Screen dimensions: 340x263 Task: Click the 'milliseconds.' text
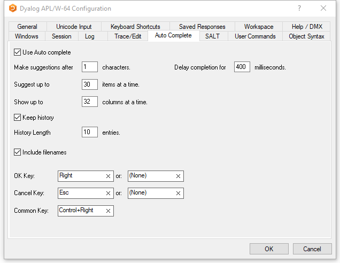[x=270, y=67]
